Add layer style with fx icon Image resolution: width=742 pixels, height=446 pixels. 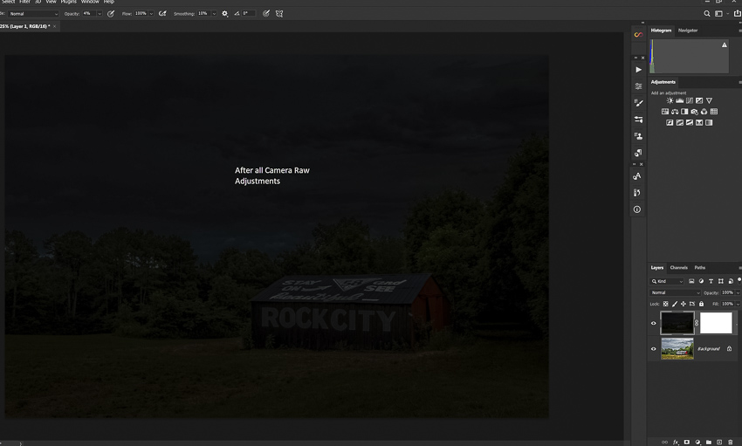[x=676, y=442]
